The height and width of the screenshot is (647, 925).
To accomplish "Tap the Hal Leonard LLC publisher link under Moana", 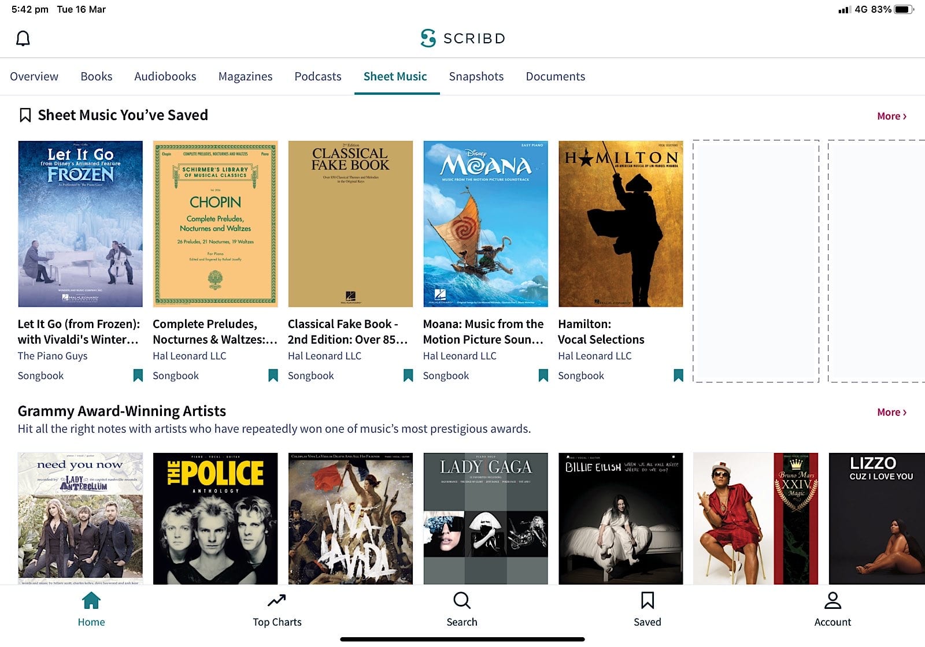I will click(460, 356).
